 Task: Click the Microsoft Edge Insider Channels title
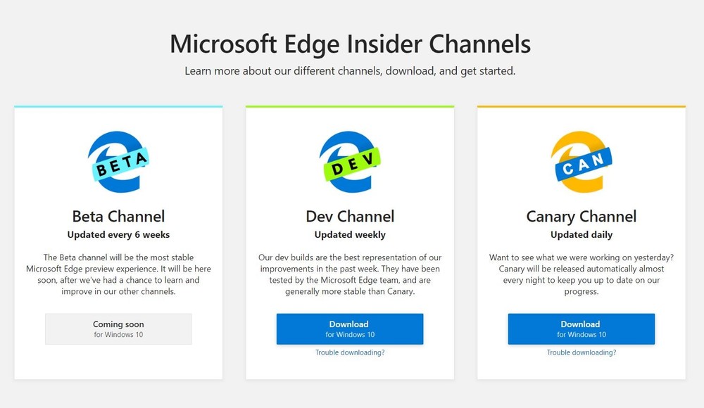coord(350,44)
